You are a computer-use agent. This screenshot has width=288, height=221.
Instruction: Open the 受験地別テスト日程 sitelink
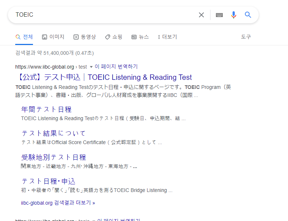(x=54, y=157)
